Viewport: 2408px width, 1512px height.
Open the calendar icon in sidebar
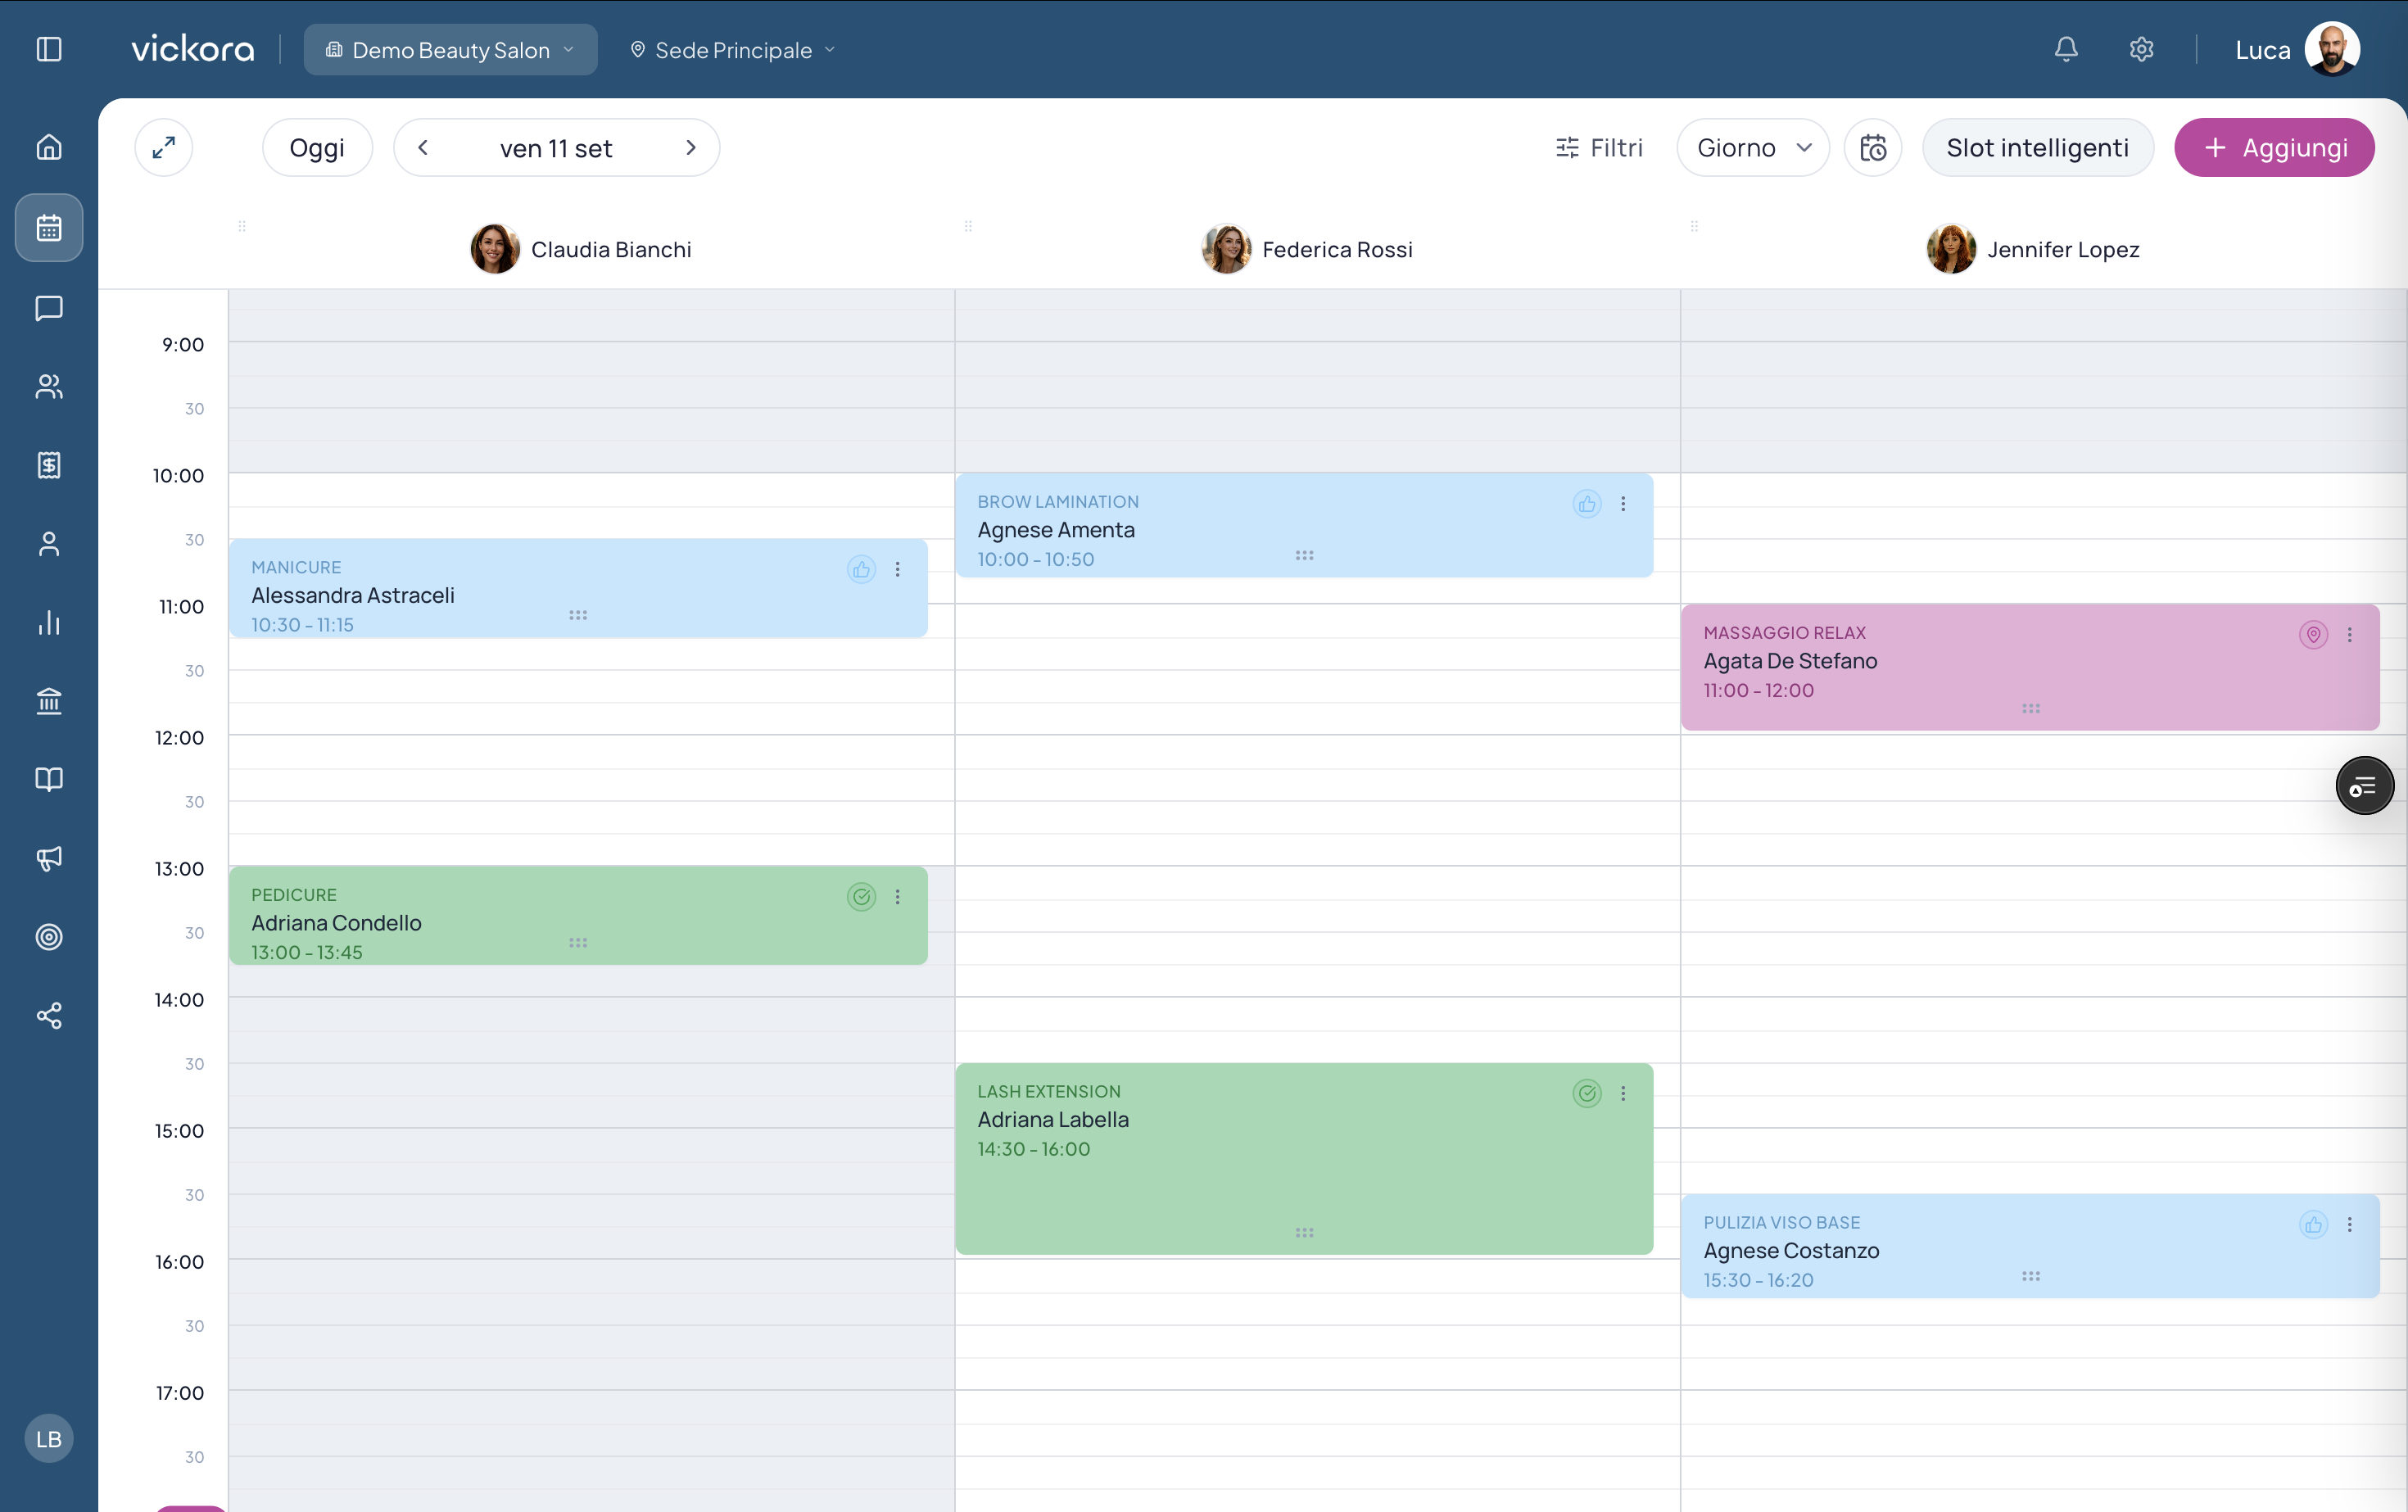coord(49,228)
